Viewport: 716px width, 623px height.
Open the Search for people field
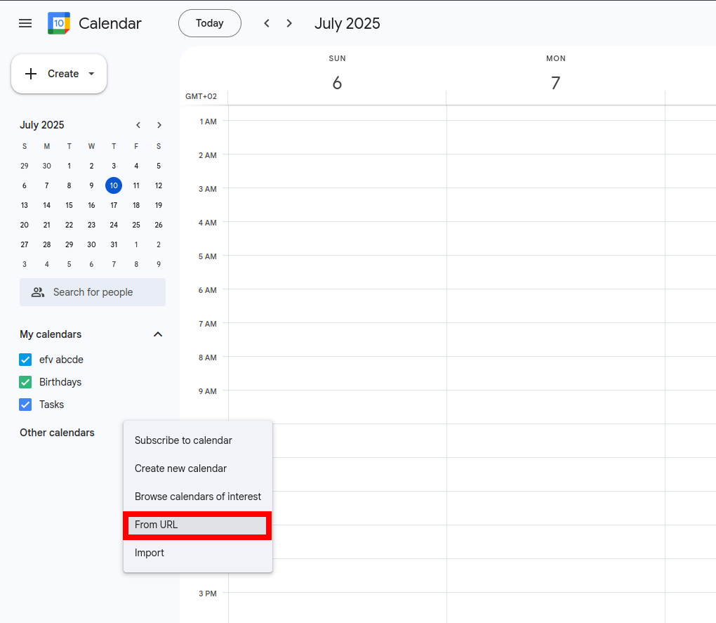(92, 292)
